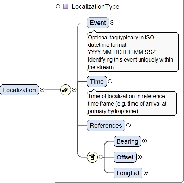Click the choice compositor icon near Offset
The height and width of the screenshot is (183, 184).
(92, 157)
